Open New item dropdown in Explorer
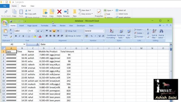 (85, 10)
